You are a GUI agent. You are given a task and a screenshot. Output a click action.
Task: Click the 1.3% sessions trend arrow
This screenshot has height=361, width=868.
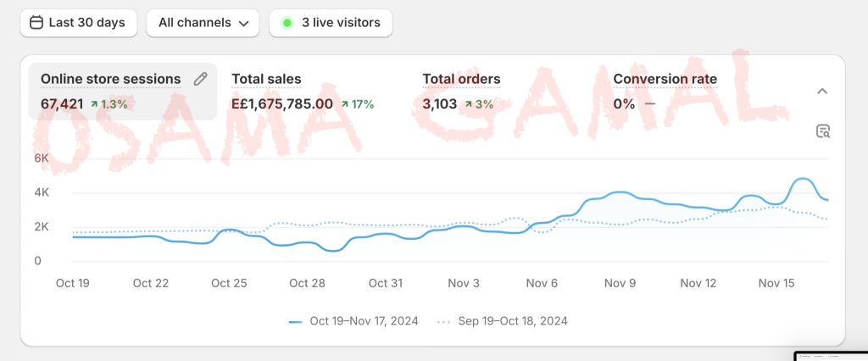[x=94, y=104]
